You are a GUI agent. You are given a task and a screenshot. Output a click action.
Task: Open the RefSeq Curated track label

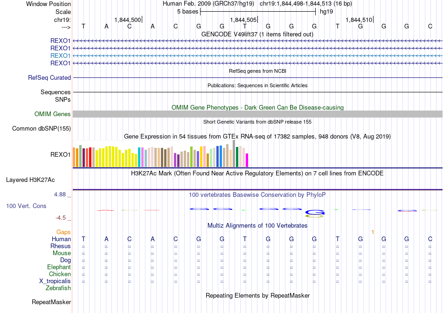tap(49, 78)
